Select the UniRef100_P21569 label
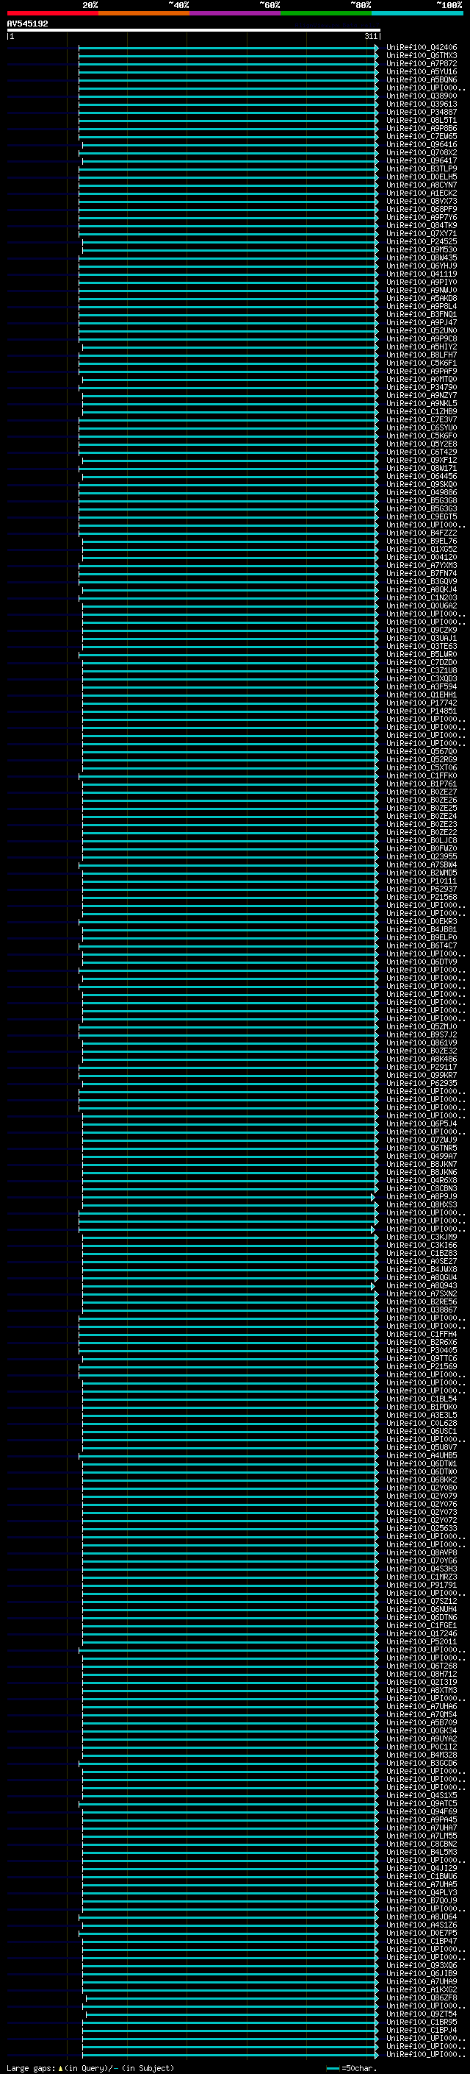This screenshot has height=2074, width=470. (422, 1366)
